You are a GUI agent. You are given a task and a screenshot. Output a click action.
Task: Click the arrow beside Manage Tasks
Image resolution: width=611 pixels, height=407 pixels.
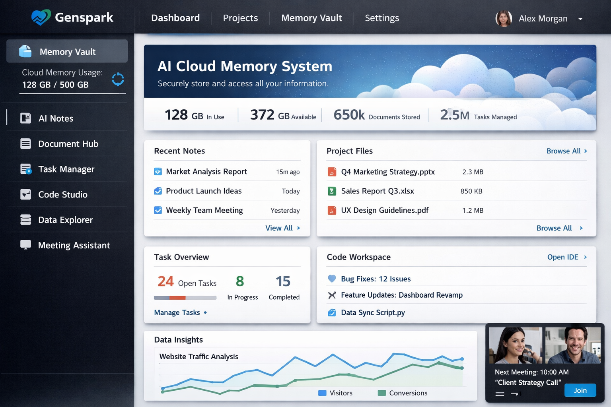pos(205,312)
